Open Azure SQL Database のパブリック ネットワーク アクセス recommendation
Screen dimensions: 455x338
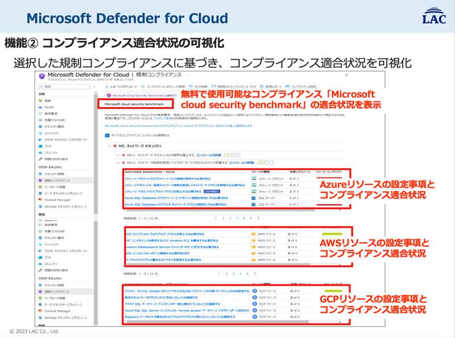176,204
